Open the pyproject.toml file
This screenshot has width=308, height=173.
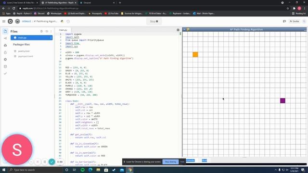tap(26, 56)
